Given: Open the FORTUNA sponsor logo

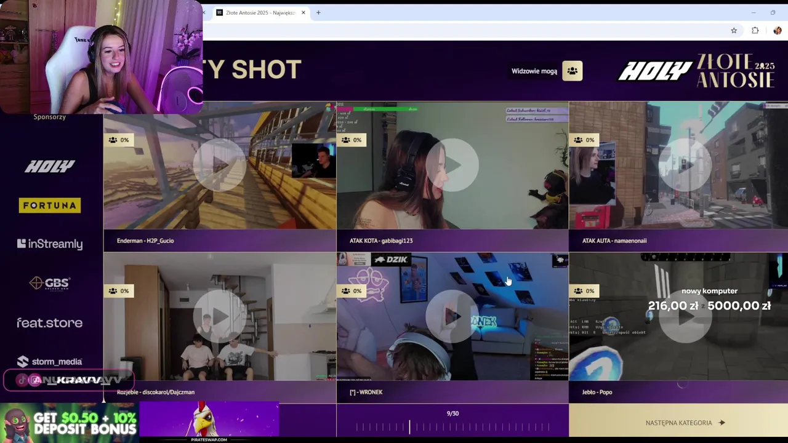Looking at the screenshot, I should pyautogui.click(x=50, y=206).
